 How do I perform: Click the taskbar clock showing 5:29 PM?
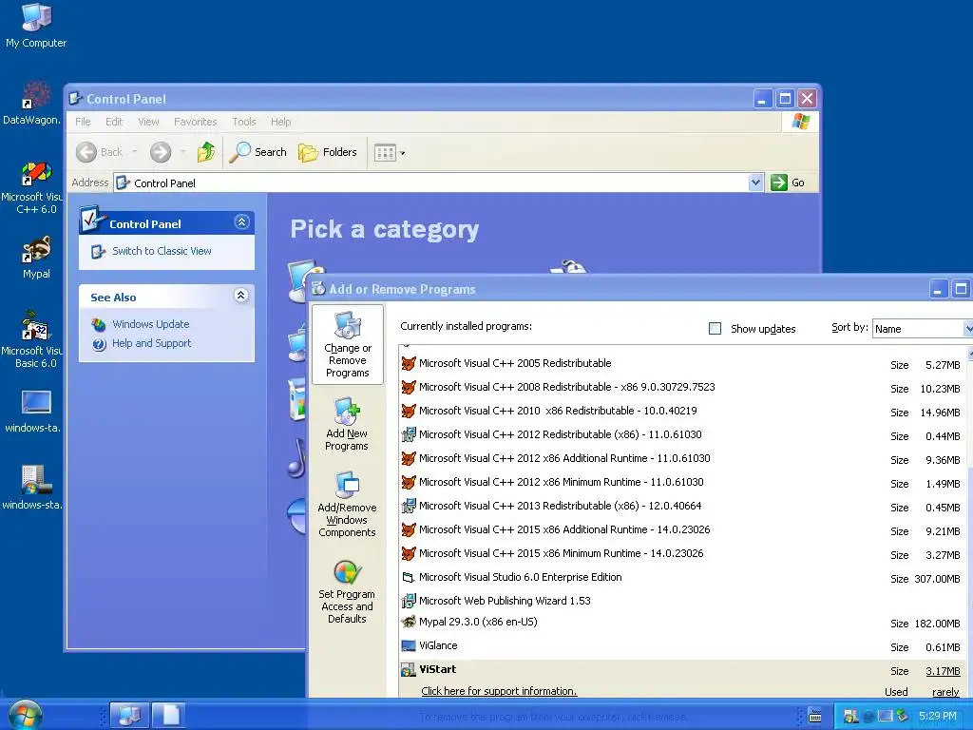click(937, 716)
